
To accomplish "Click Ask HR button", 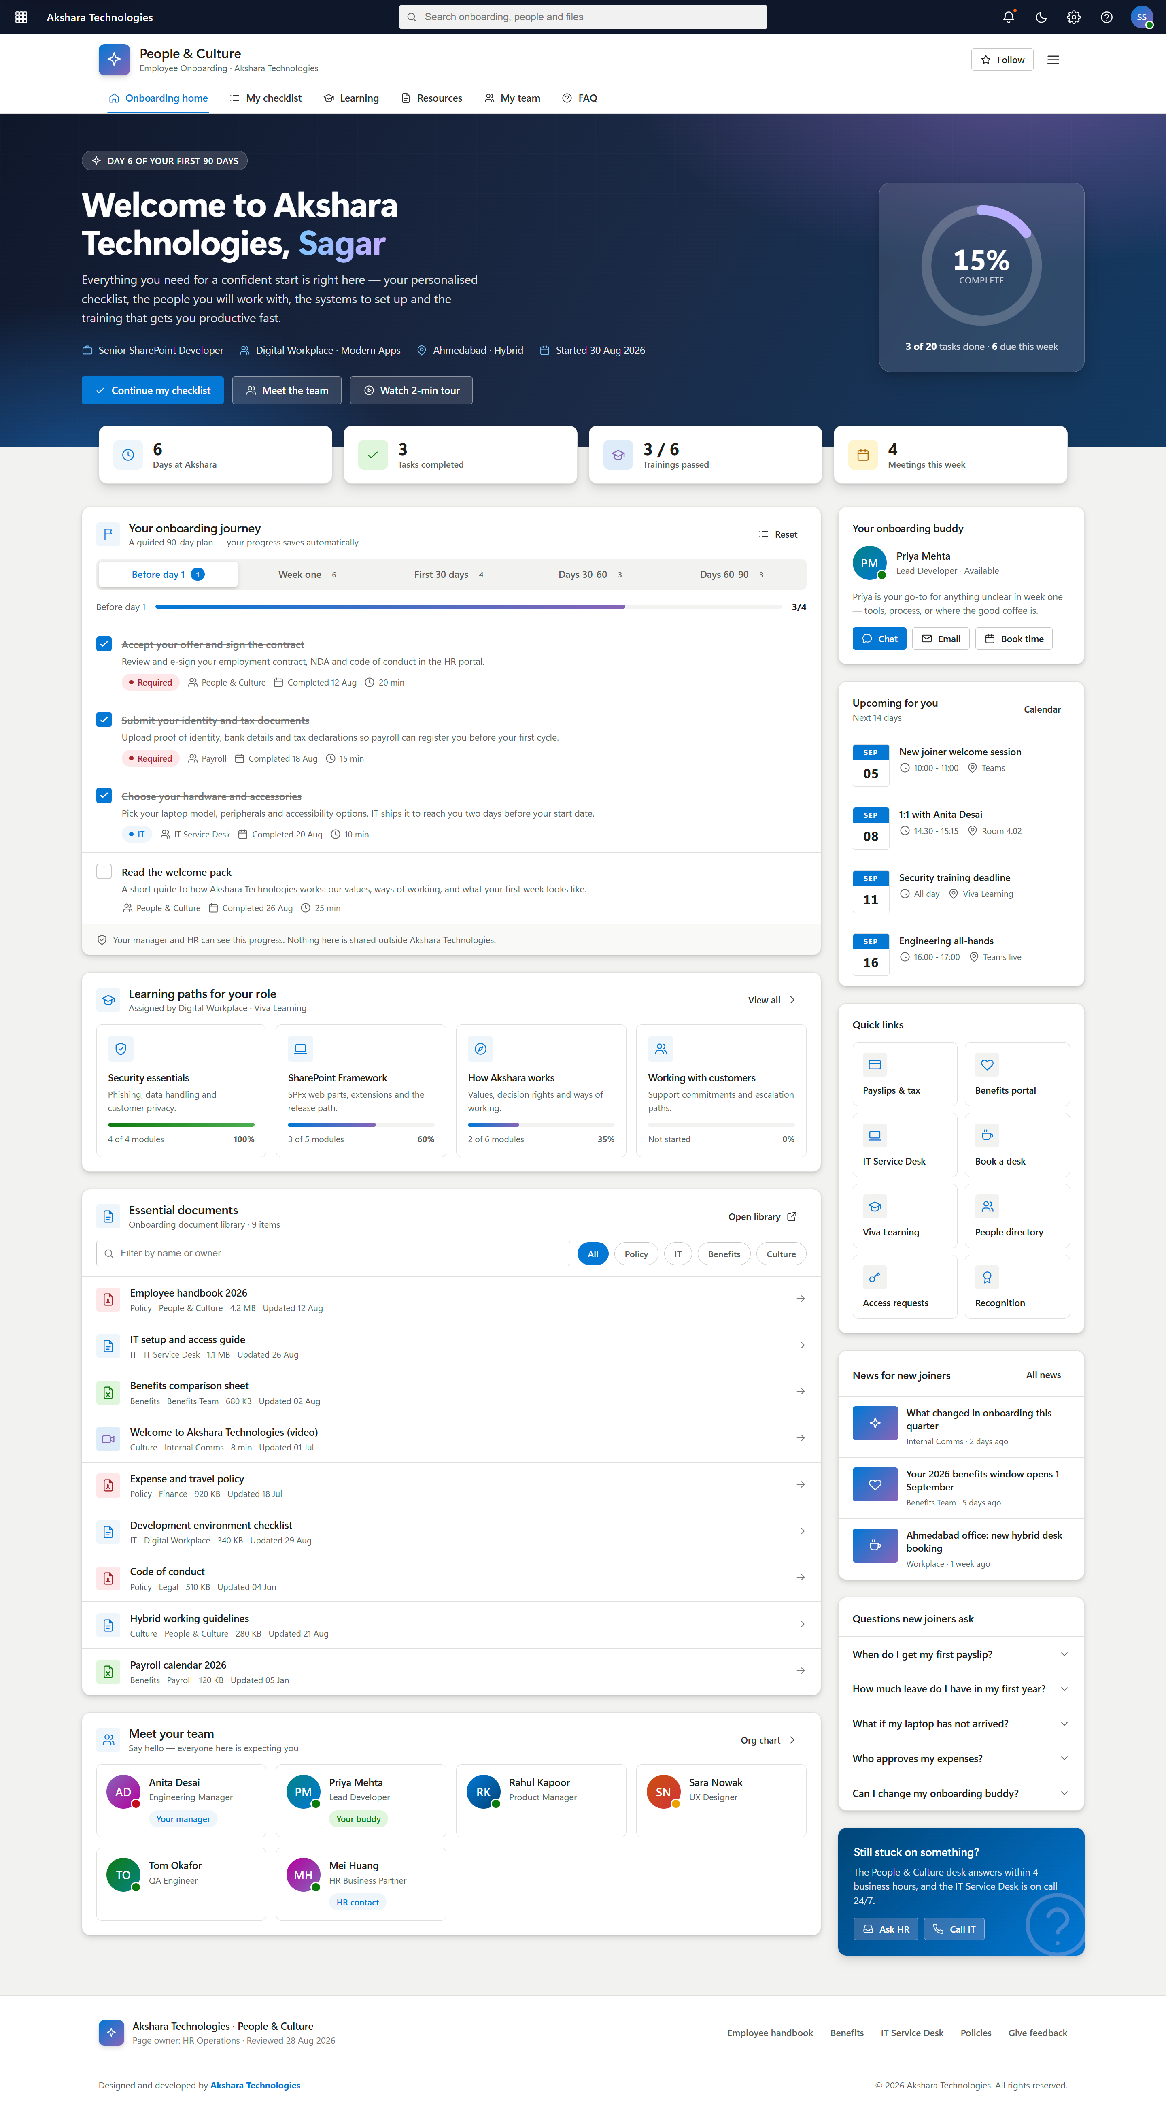I will pyautogui.click(x=886, y=1929).
